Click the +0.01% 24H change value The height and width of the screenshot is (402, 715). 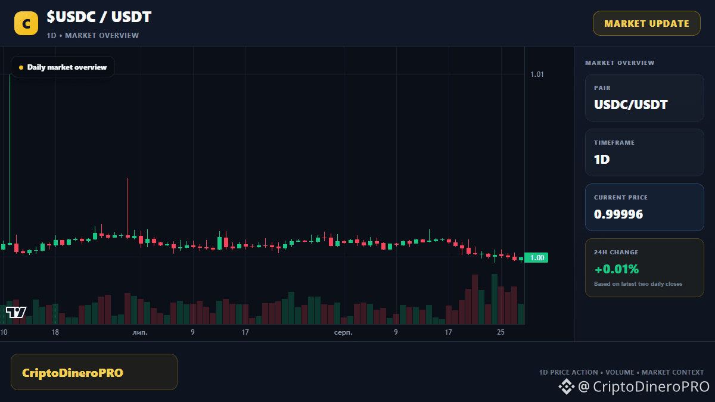(616, 269)
